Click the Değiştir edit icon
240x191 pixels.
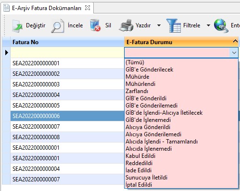(17, 26)
